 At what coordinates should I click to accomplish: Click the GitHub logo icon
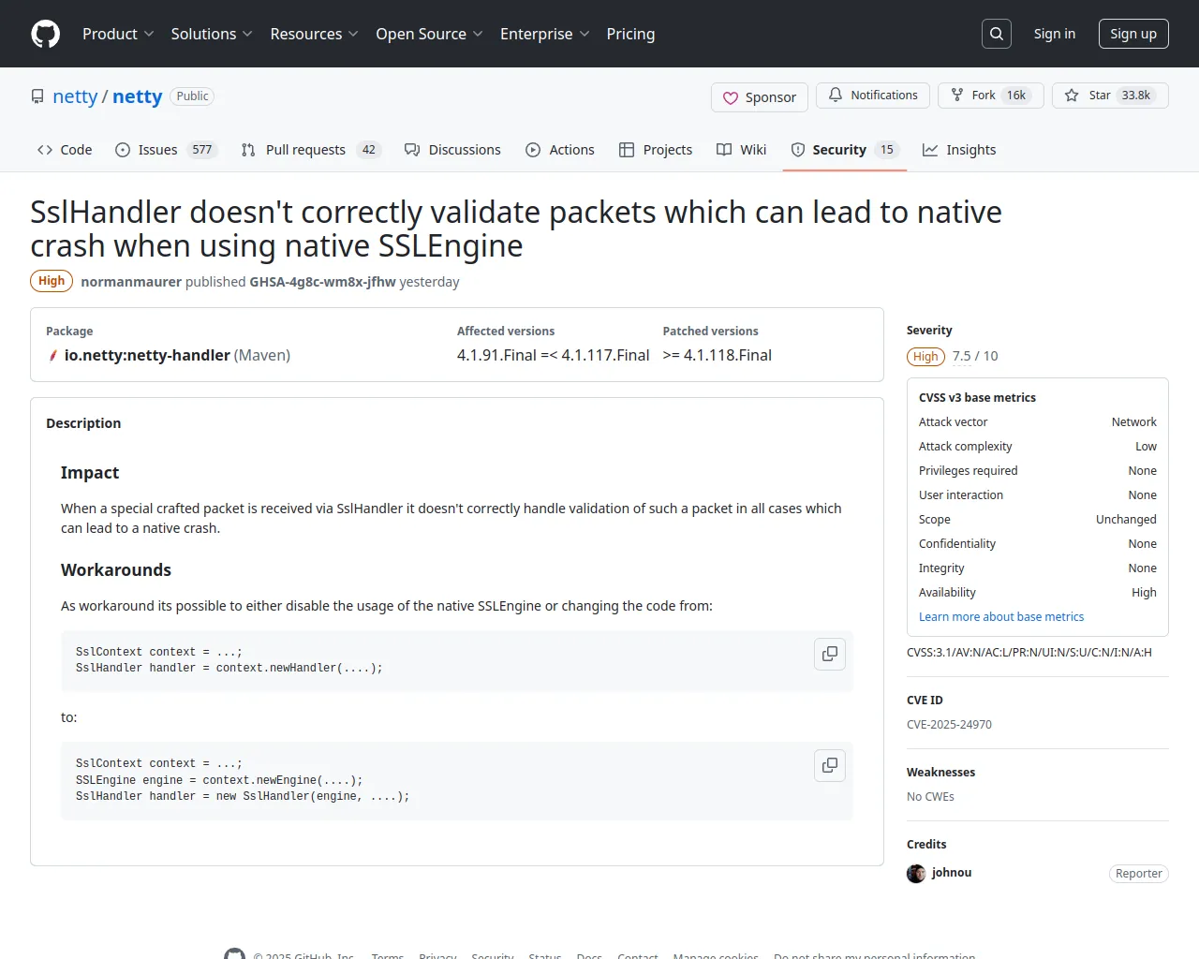(45, 34)
